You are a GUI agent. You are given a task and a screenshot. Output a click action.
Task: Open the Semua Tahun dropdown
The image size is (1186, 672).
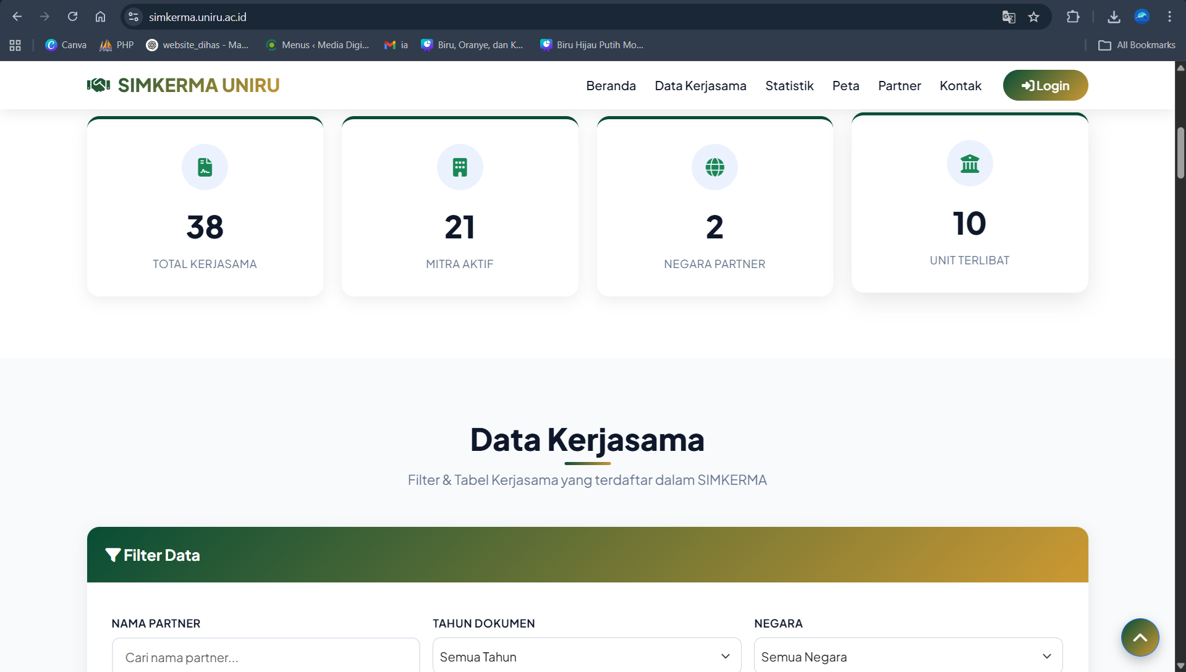pyautogui.click(x=587, y=656)
